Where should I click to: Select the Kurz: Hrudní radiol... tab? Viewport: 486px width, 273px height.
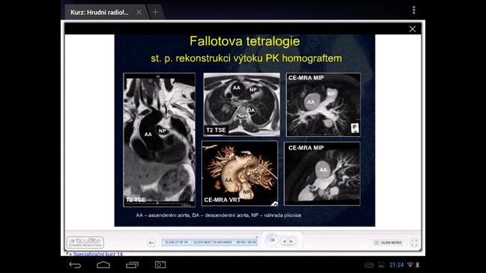[x=99, y=13]
